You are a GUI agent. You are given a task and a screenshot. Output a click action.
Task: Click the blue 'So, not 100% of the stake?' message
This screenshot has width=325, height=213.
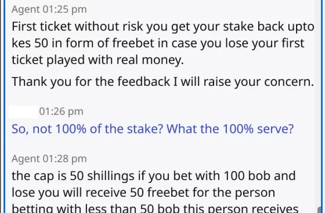coord(153,129)
